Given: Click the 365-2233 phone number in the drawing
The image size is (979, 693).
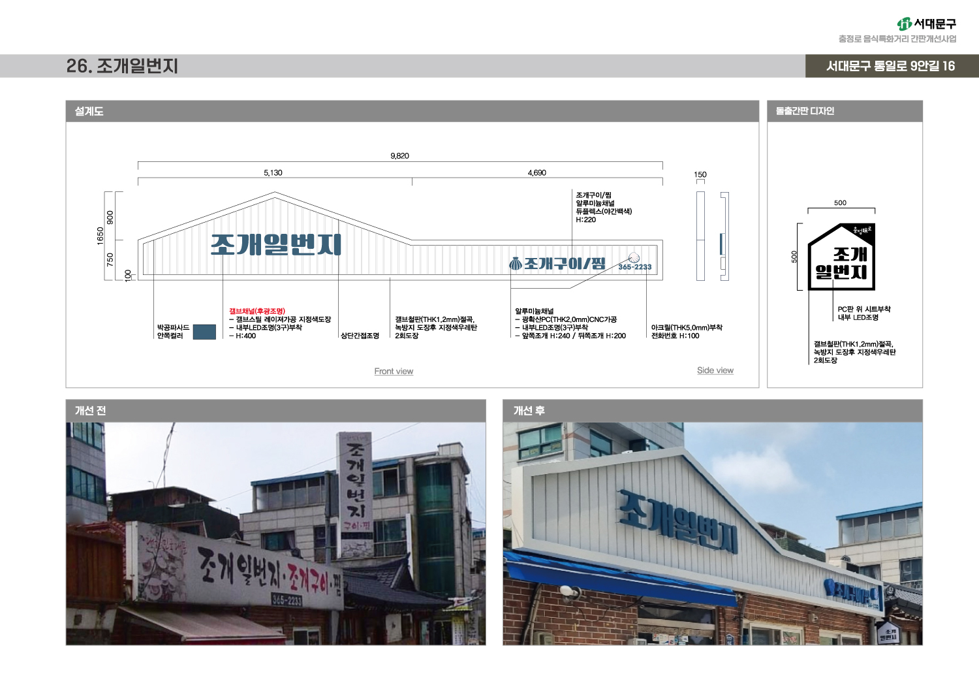Looking at the screenshot, I should 635,267.
